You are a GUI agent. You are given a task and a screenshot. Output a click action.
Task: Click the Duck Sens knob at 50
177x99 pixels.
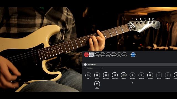tap(150, 75)
